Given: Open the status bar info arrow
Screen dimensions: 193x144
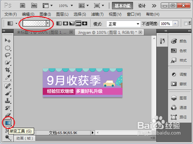Looking at the screenshot, I should pos(93,132).
